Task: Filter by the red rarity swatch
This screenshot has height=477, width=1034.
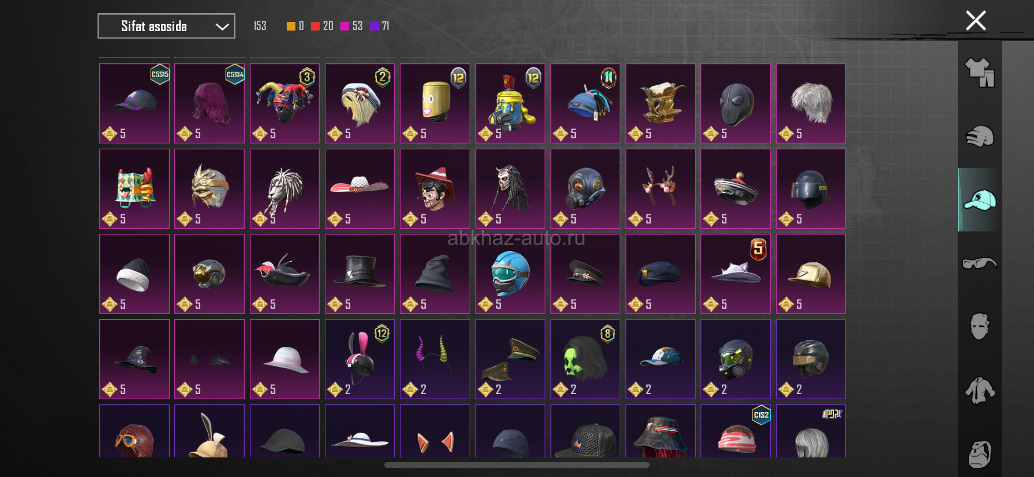Action: [315, 26]
